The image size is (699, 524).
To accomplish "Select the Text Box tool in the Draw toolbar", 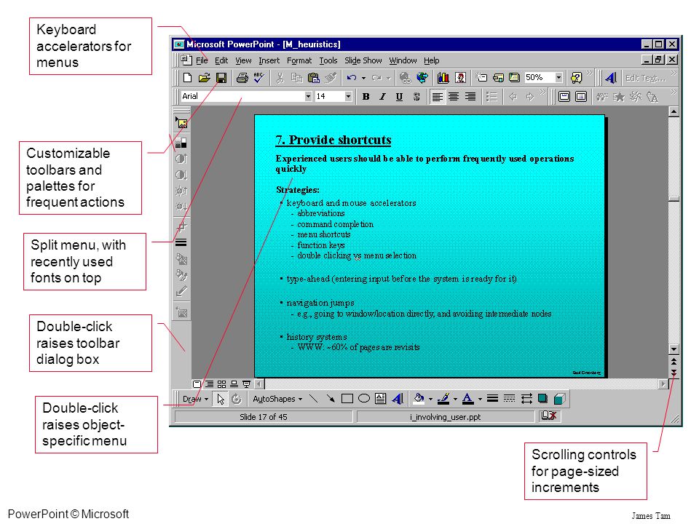I will click(380, 399).
